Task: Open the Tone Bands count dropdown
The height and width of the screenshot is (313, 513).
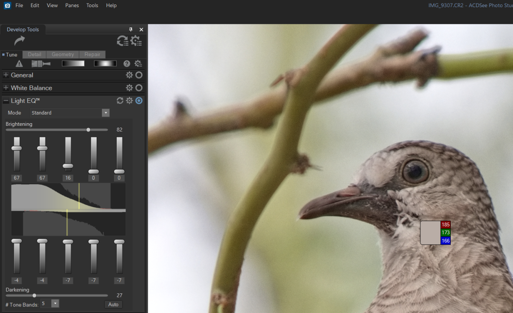Action: point(55,304)
